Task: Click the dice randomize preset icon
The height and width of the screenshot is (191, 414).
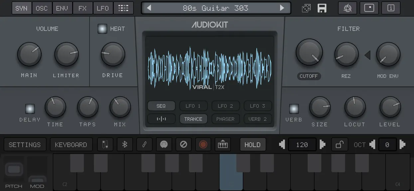Action: tap(306, 8)
